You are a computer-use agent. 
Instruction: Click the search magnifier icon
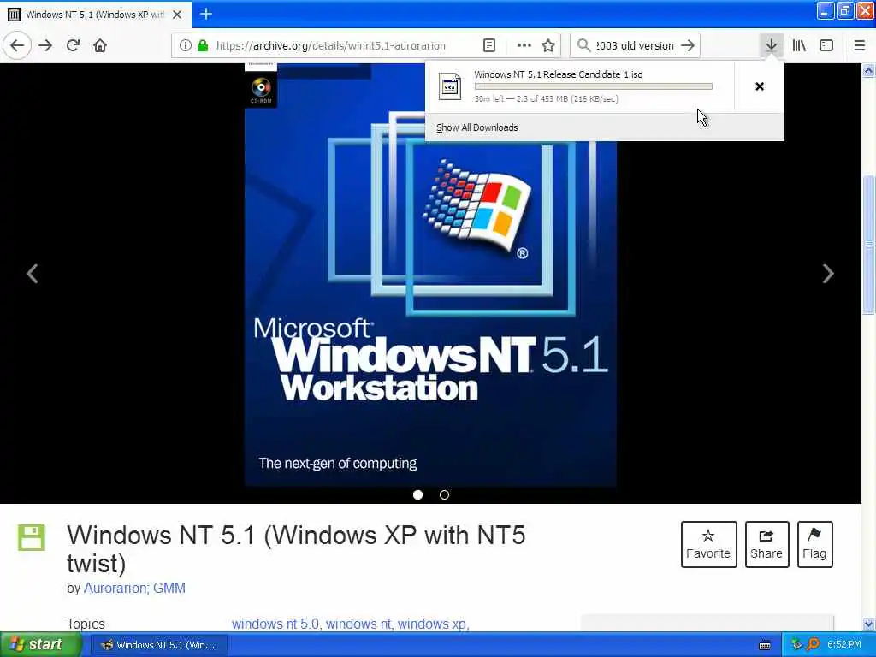583,45
